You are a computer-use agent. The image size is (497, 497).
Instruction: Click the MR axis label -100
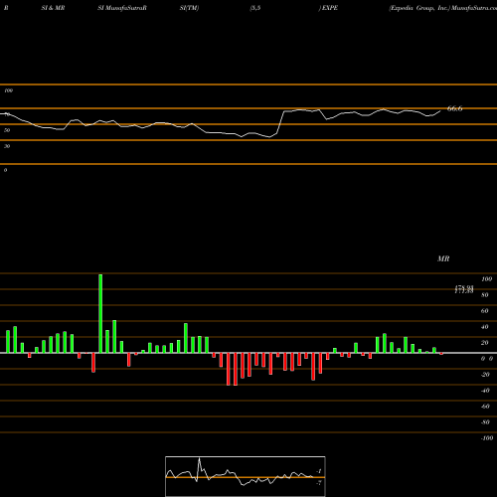click(486, 438)
